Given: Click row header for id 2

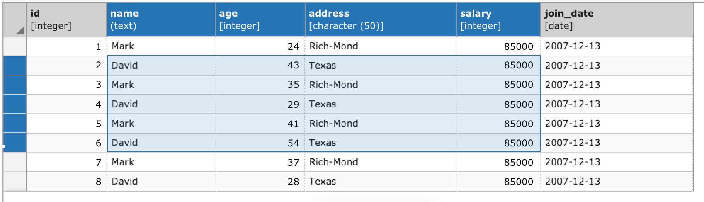Looking at the screenshot, I should click(15, 66).
